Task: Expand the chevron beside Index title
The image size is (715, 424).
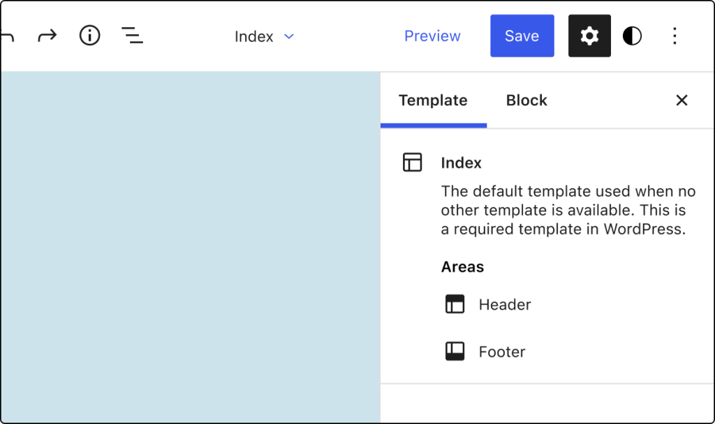Action: [x=289, y=36]
